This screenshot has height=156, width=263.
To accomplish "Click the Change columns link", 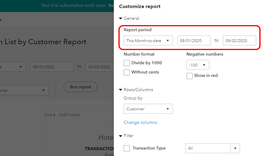I will click(140, 123).
